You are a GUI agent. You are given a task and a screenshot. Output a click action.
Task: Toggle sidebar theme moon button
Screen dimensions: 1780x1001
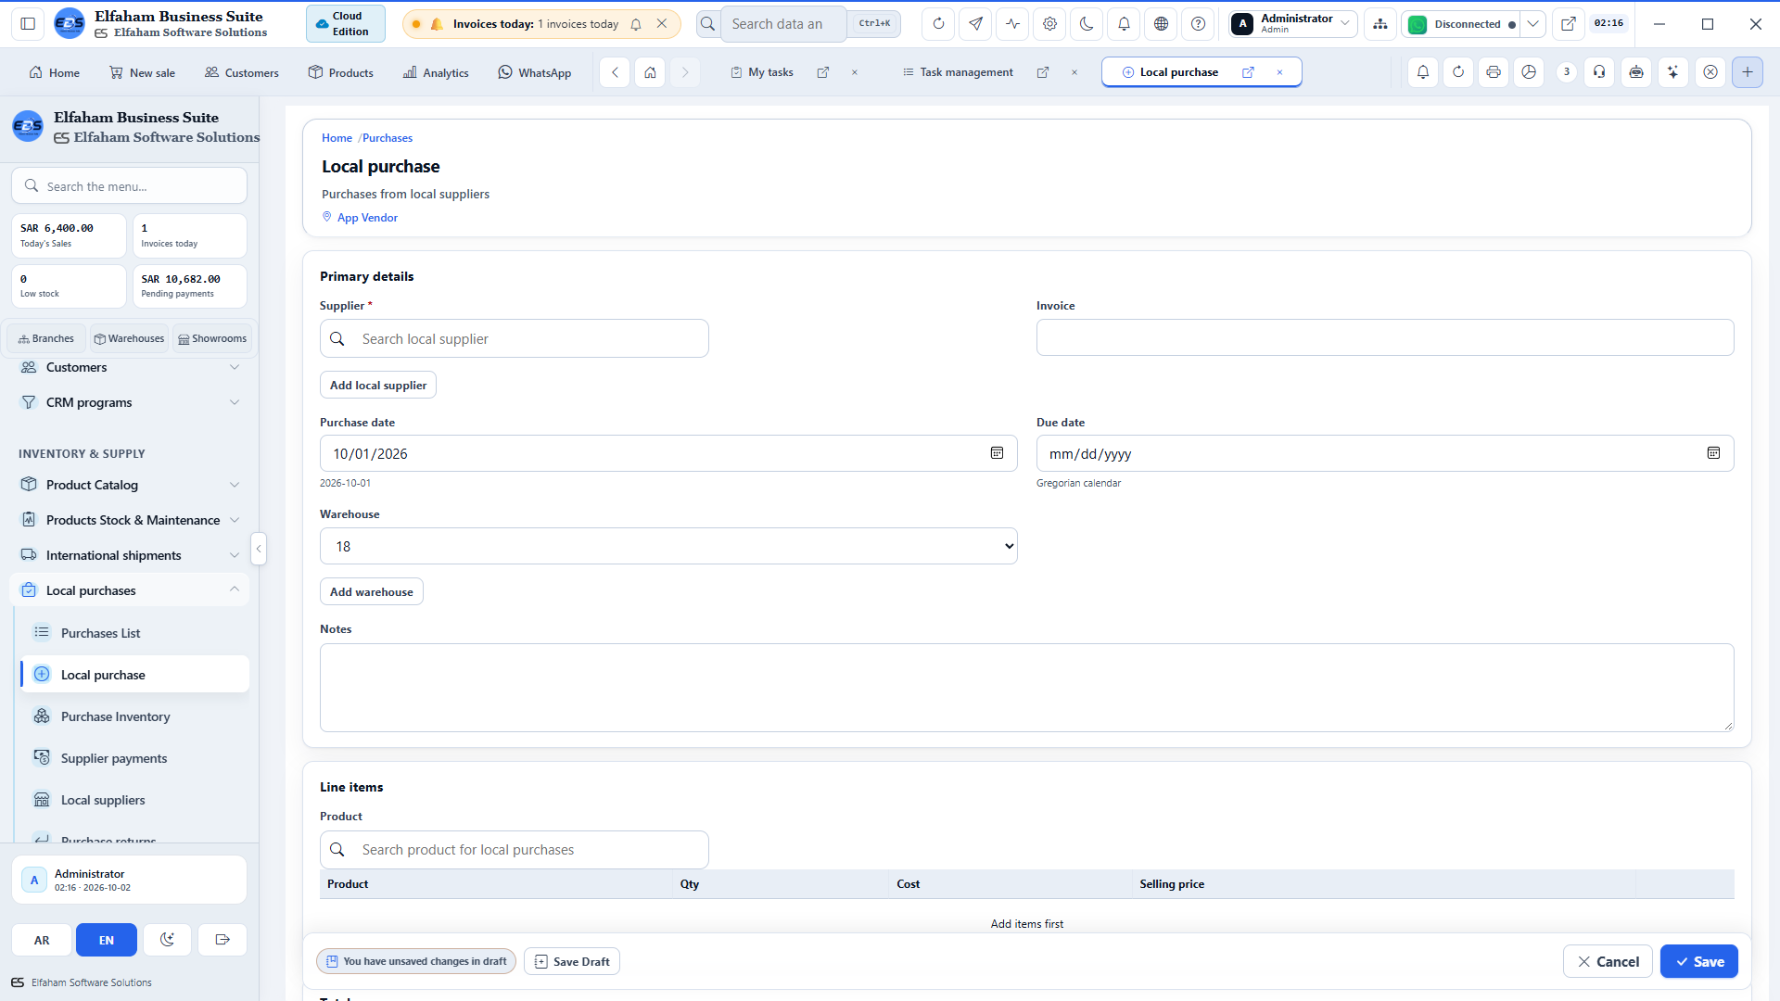[167, 940]
